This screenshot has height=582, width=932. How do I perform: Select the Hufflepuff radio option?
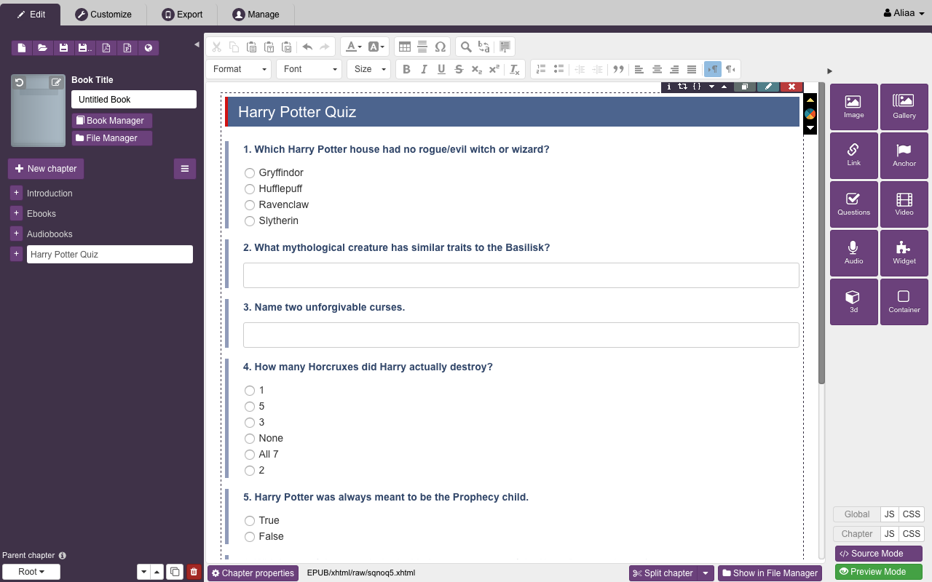[x=250, y=189]
